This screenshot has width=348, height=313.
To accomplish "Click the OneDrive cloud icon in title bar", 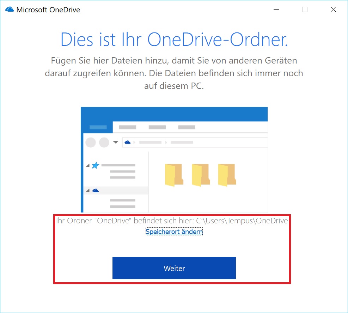I will pos(10,10).
